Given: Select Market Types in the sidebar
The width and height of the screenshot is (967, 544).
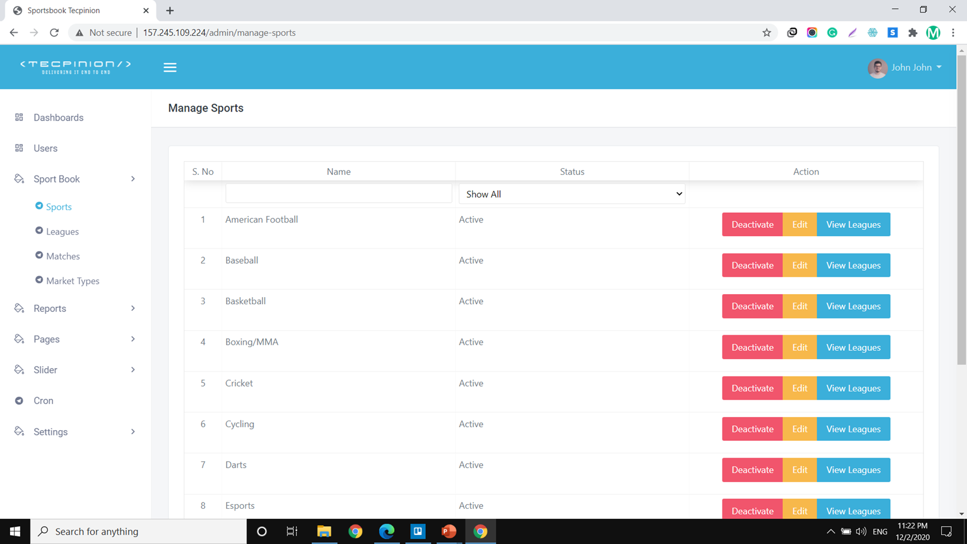Looking at the screenshot, I should [73, 281].
